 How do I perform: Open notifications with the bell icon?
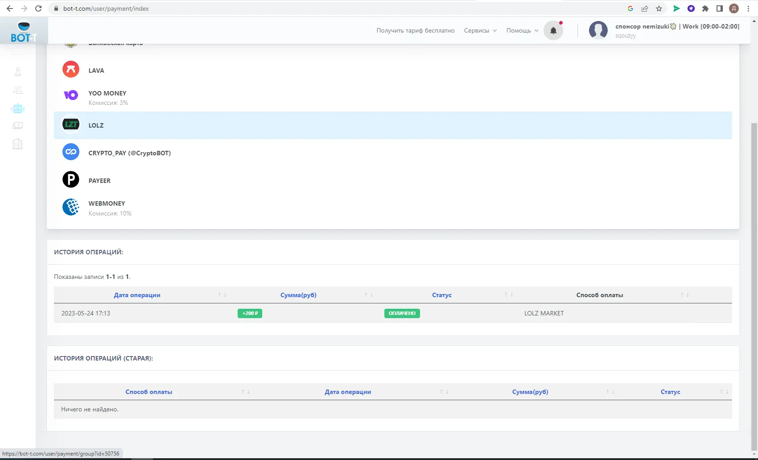[553, 30]
